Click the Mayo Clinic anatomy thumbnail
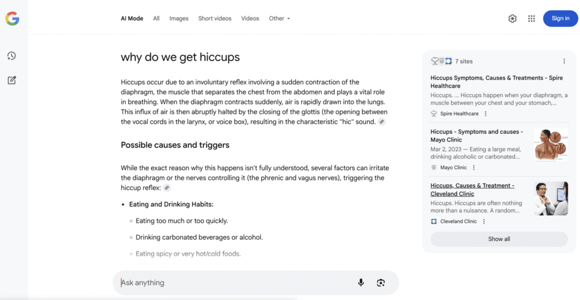This screenshot has width=580, height=300. pos(551,145)
